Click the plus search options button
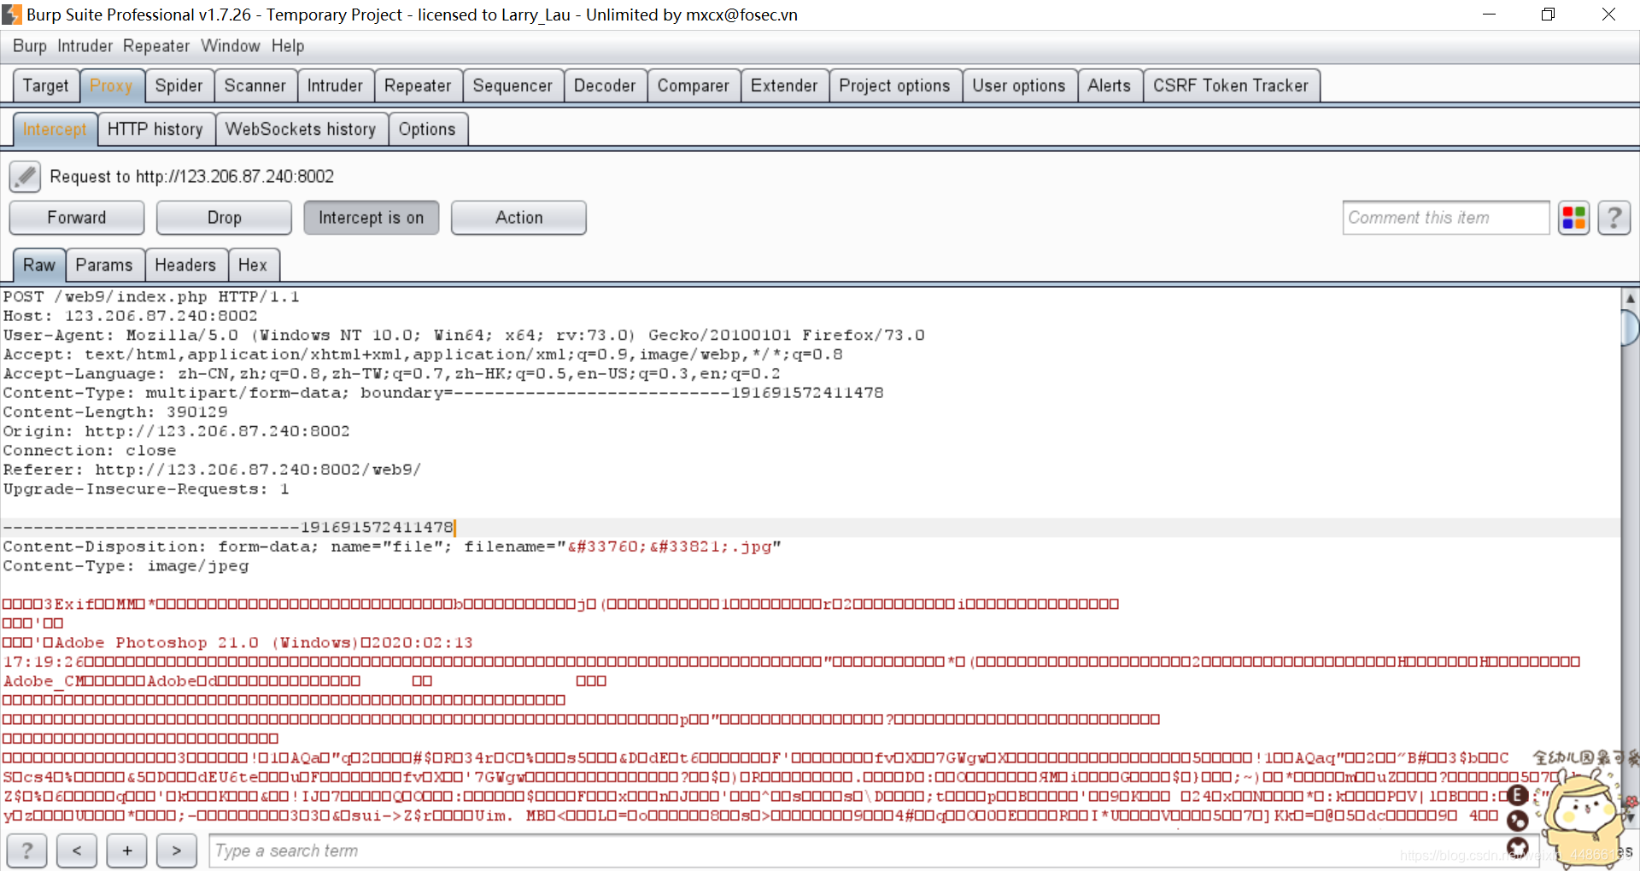The width and height of the screenshot is (1640, 871). tap(127, 851)
